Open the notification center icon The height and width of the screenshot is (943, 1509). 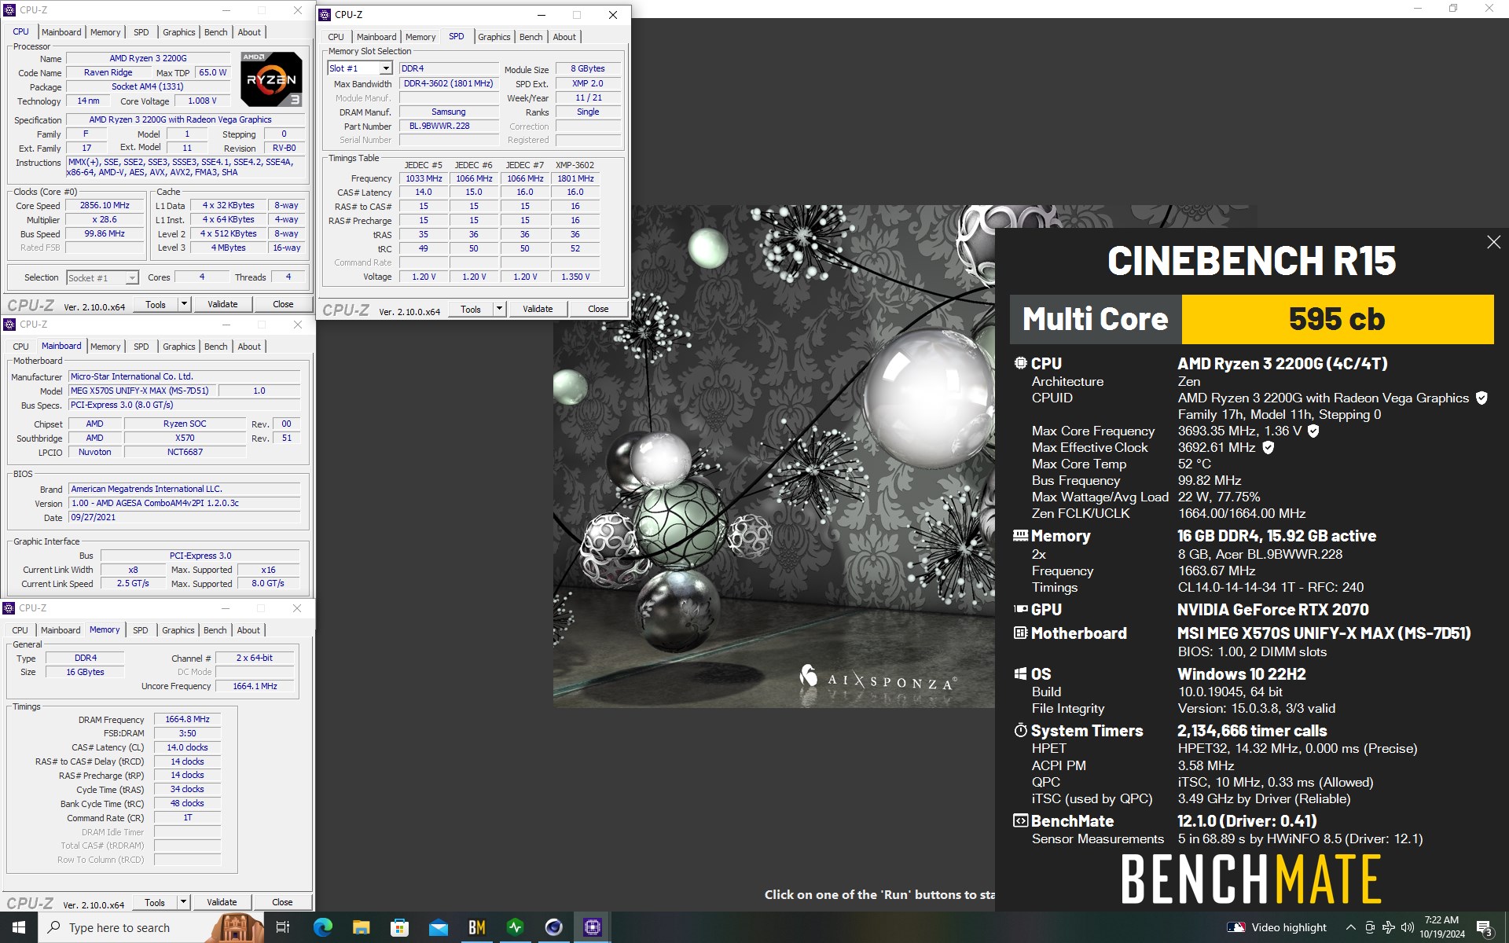pos(1485,928)
